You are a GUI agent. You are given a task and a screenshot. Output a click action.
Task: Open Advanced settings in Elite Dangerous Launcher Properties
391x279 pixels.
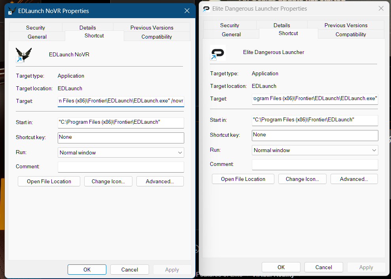[354, 179]
